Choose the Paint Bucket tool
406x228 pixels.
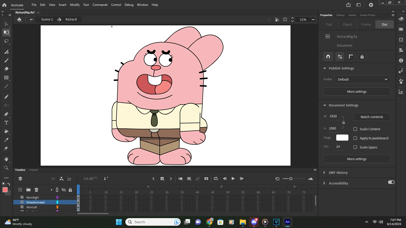point(6,131)
